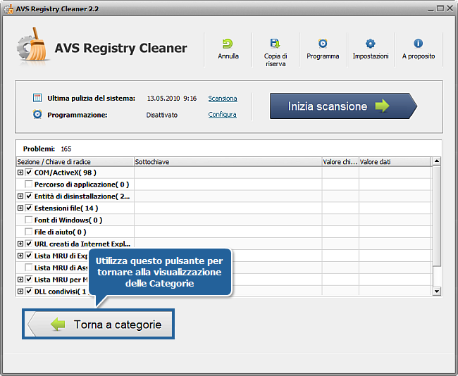Click the clock icon beside Programmazione

point(37,115)
